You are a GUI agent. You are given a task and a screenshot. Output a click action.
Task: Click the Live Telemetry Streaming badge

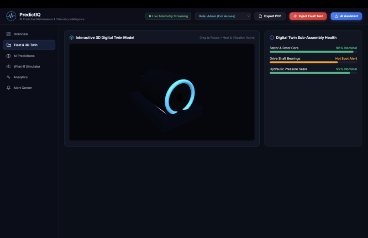click(x=168, y=16)
